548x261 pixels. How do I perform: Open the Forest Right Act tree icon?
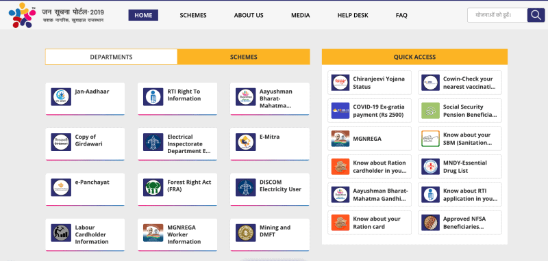[153, 187]
